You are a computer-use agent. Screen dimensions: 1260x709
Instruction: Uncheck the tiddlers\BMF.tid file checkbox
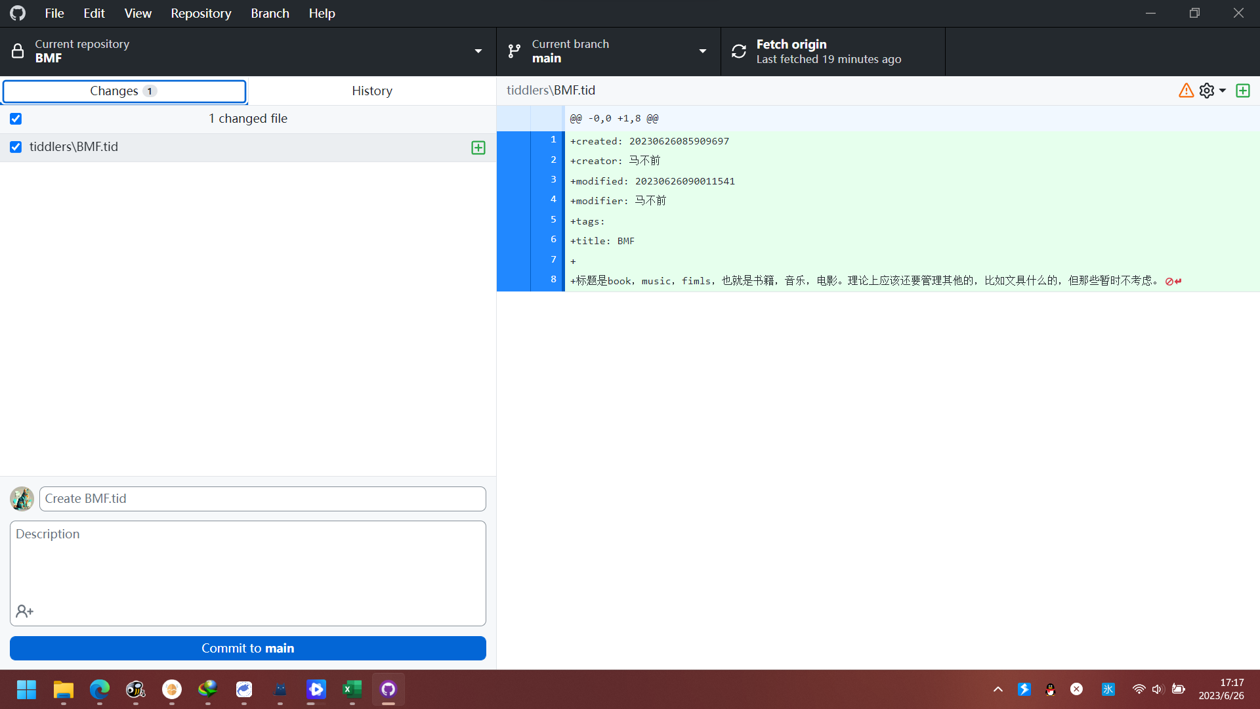click(15, 147)
